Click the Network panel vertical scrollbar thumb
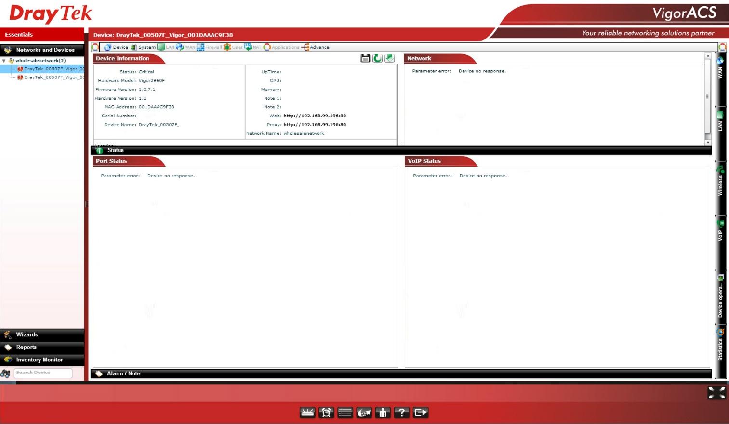The image size is (729, 424). tap(708, 96)
